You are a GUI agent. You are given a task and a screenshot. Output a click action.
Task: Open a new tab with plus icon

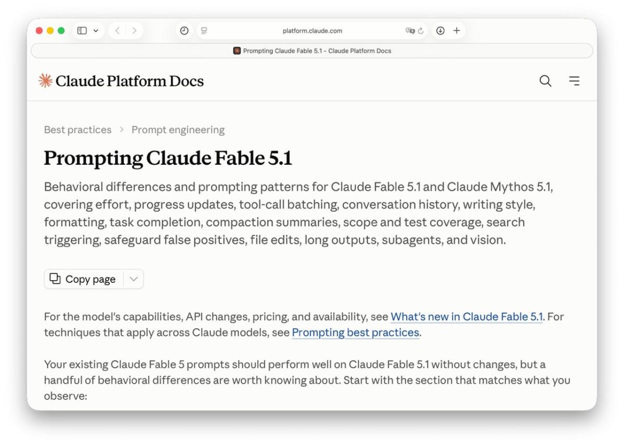tap(457, 31)
